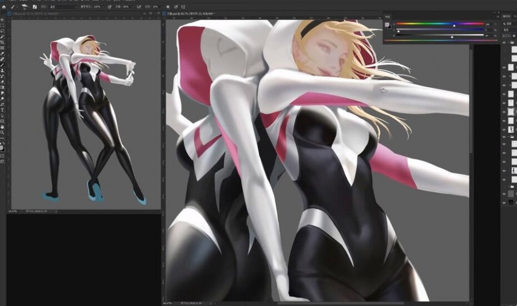Select the Path Selection tool
This screenshot has height=306, width=517.
[x=2, y=115]
